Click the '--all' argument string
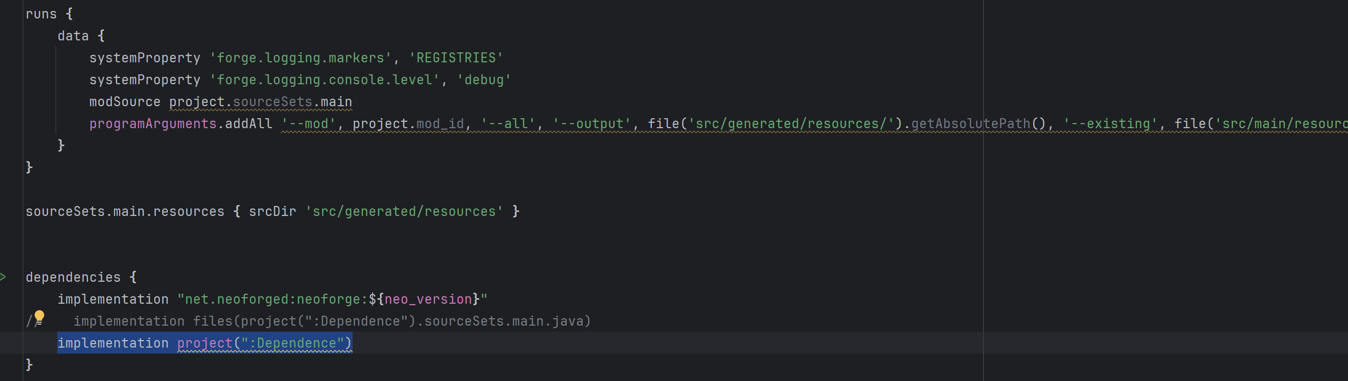The width and height of the screenshot is (1348, 381). [508, 124]
